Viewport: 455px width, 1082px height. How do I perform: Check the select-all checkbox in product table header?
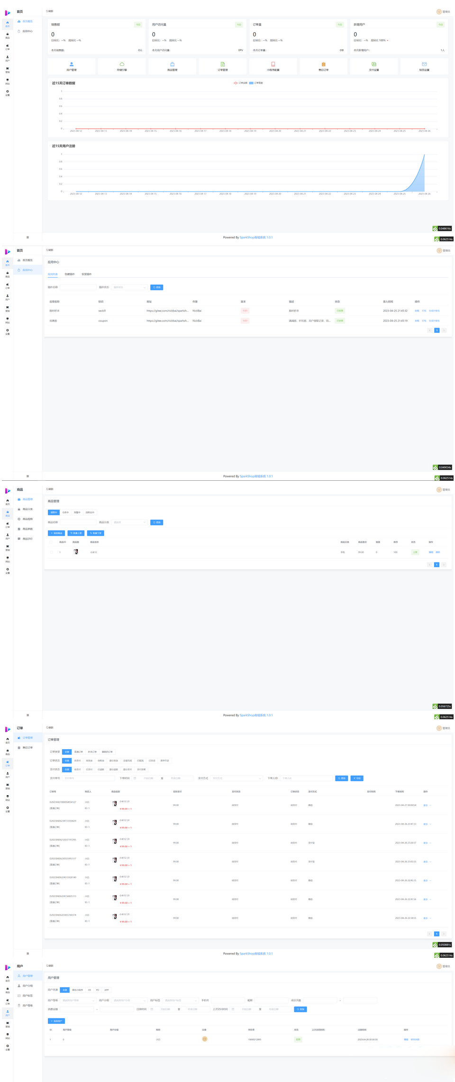pos(51,542)
